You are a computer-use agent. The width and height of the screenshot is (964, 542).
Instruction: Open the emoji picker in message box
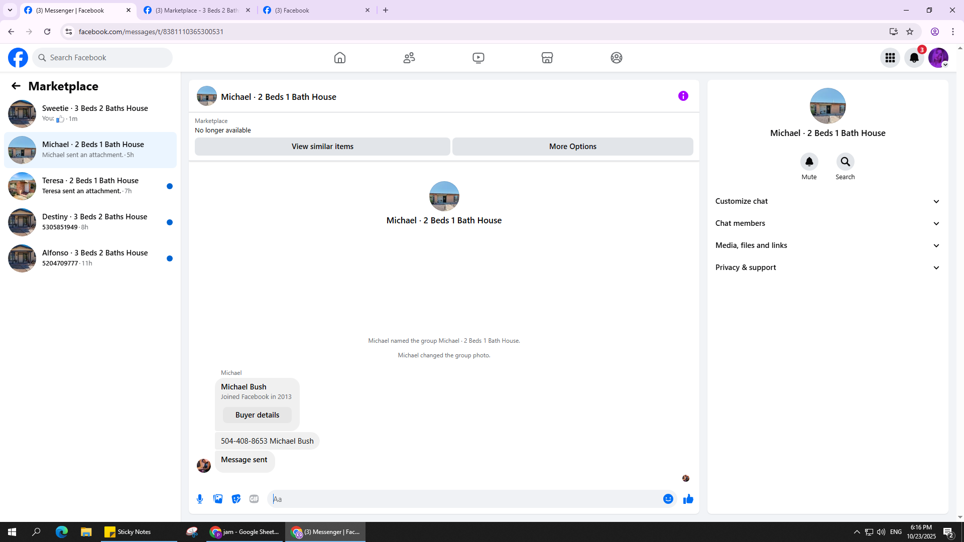668,499
